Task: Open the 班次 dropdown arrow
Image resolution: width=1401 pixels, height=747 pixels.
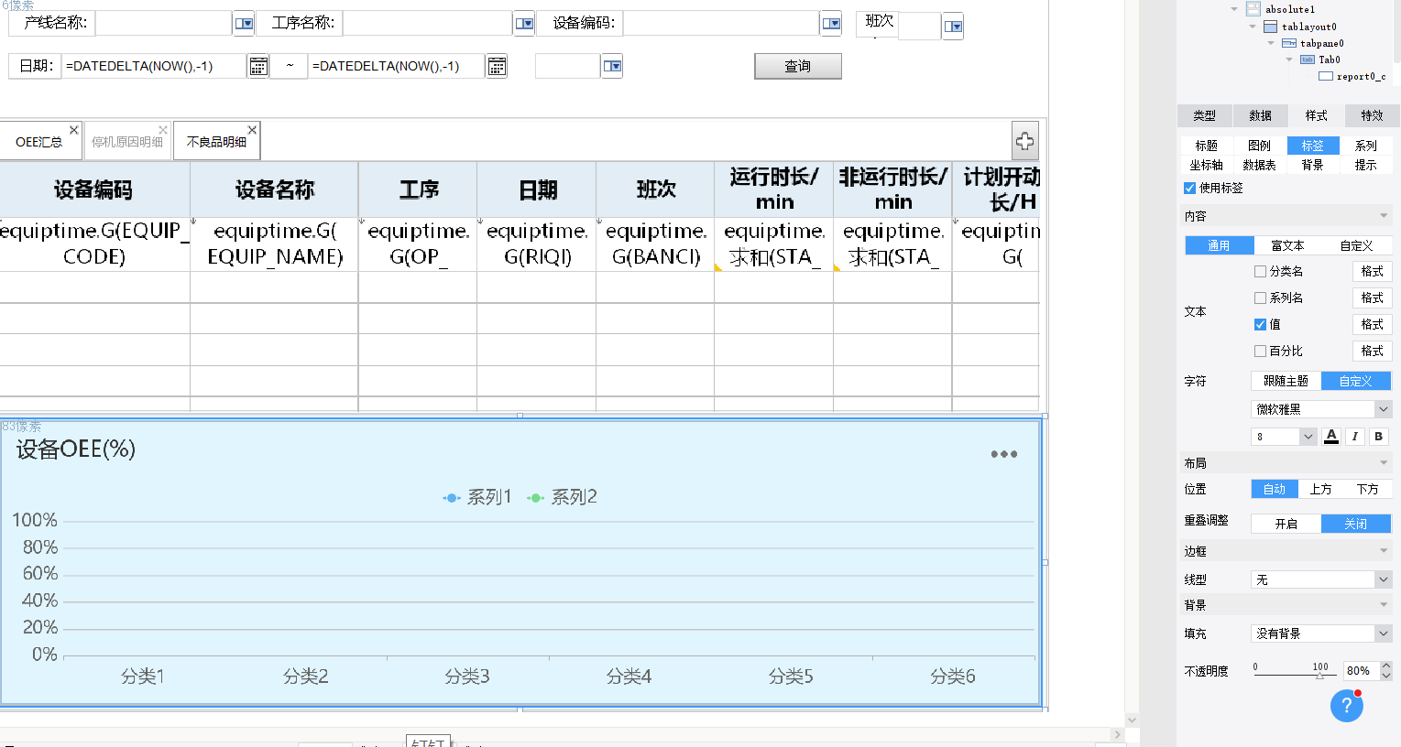Action: pos(953,27)
